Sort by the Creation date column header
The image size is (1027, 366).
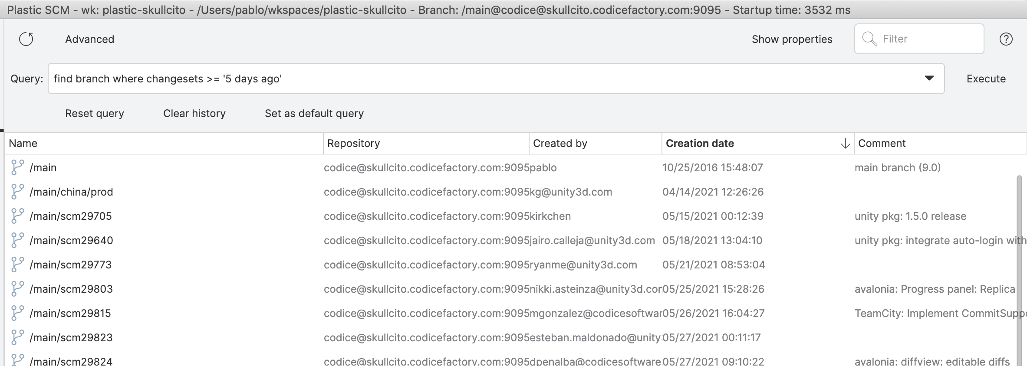click(758, 144)
